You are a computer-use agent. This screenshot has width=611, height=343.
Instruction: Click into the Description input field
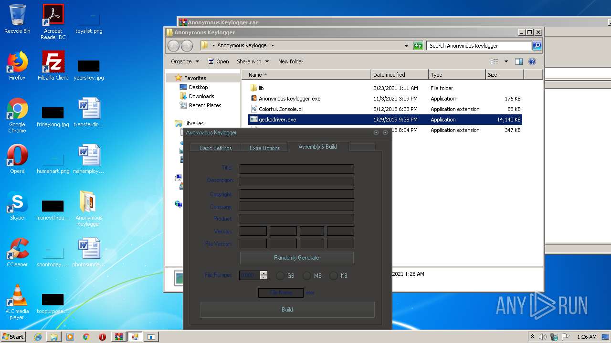click(296, 181)
